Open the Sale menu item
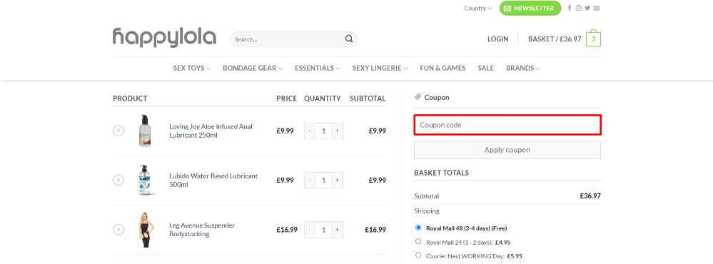 click(x=485, y=68)
